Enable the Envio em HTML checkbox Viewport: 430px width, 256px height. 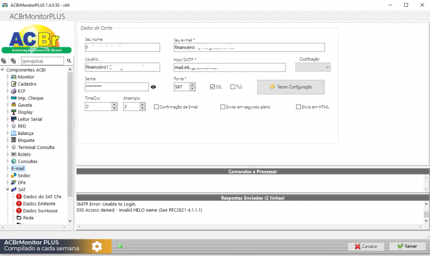298,107
